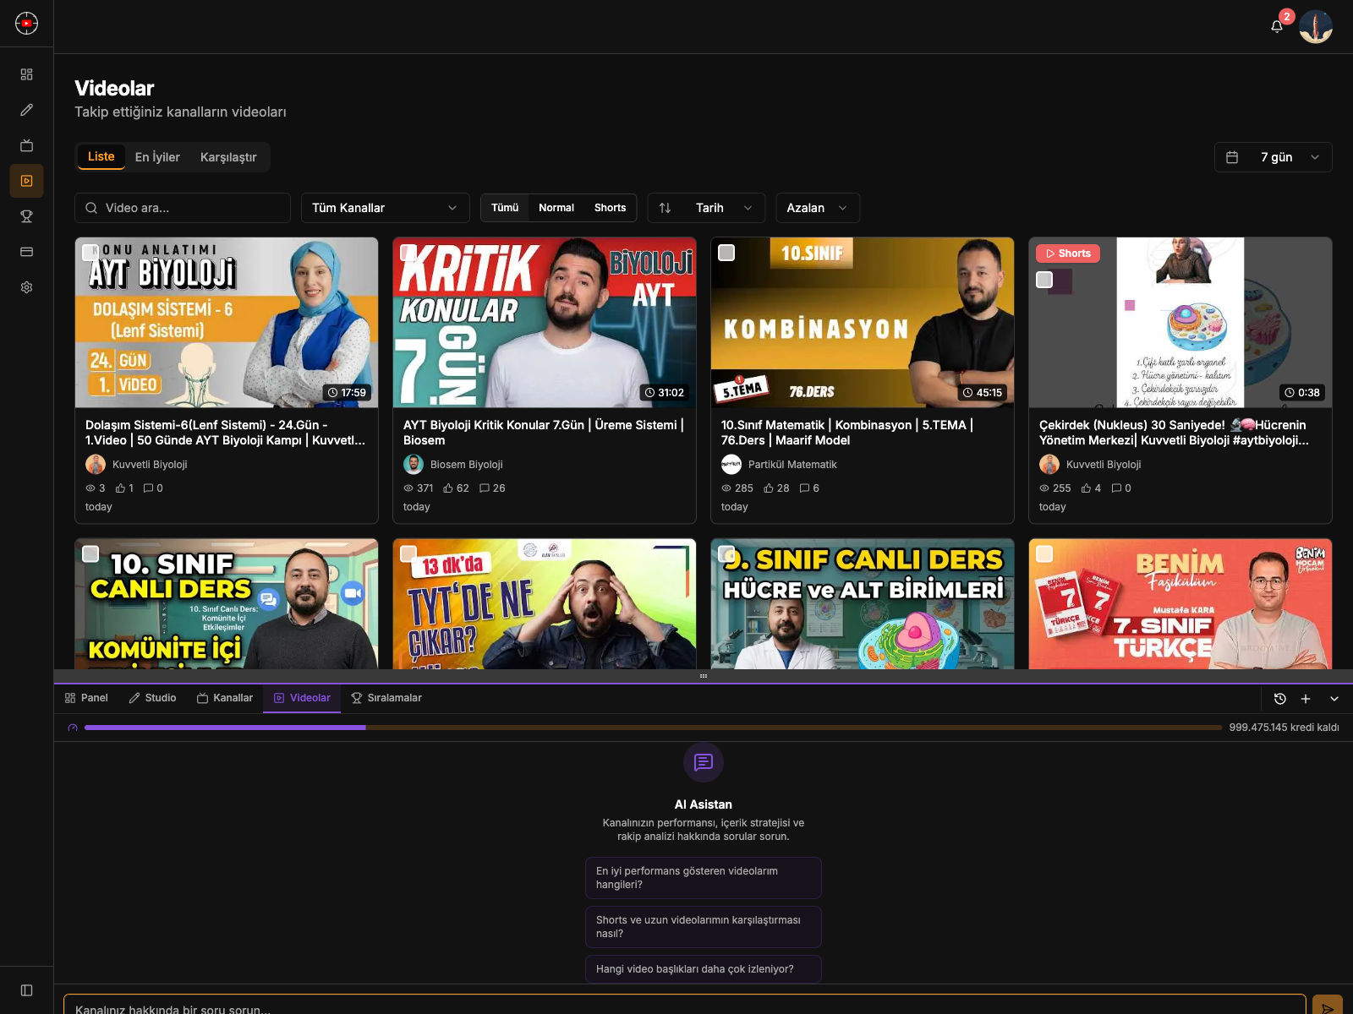Ask 'En iyi performans gösteren videolarım hangileri?'
The width and height of the screenshot is (1353, 1014).
tap(704, 878)
